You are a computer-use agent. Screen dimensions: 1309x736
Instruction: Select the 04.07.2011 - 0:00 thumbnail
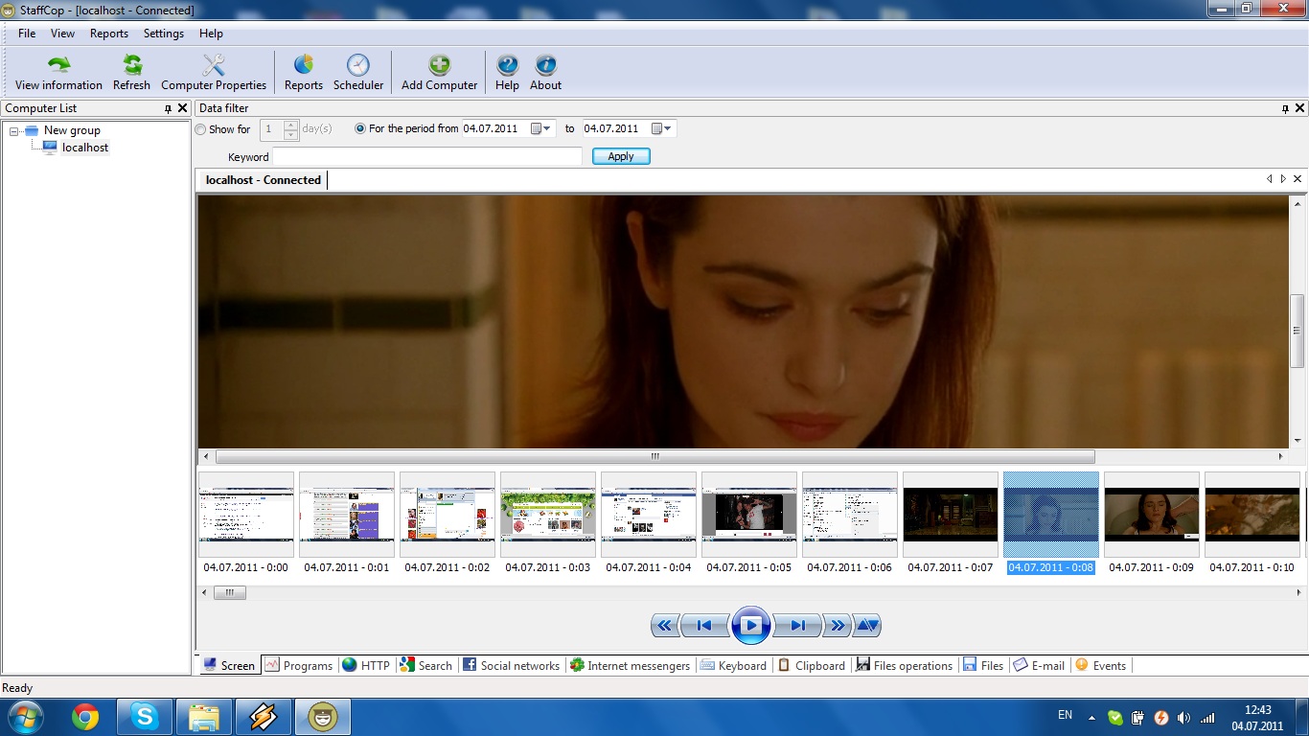coord(246,523)
